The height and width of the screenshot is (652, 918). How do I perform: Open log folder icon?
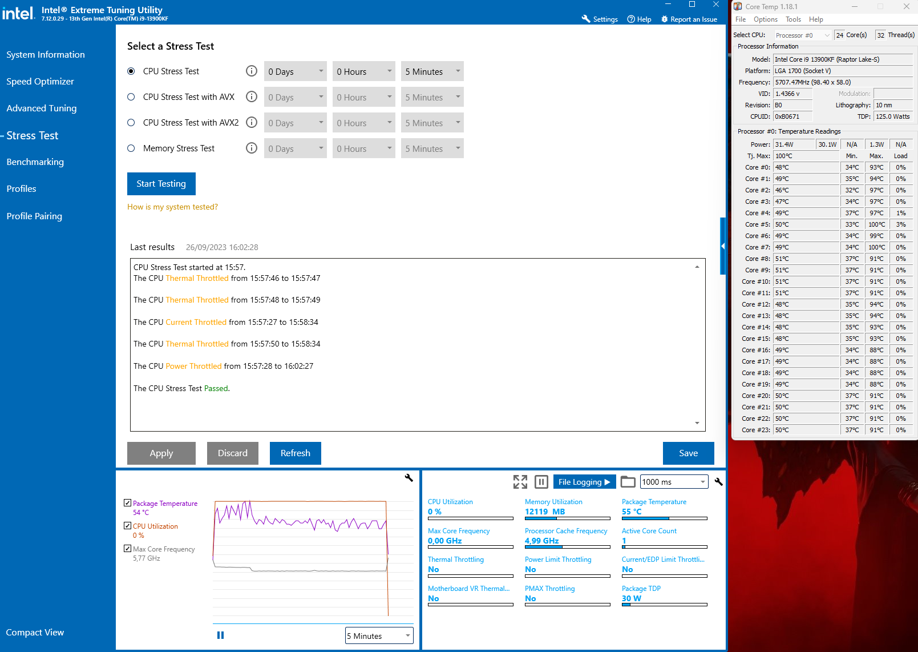pyautogui.click(x=628, y=482)
